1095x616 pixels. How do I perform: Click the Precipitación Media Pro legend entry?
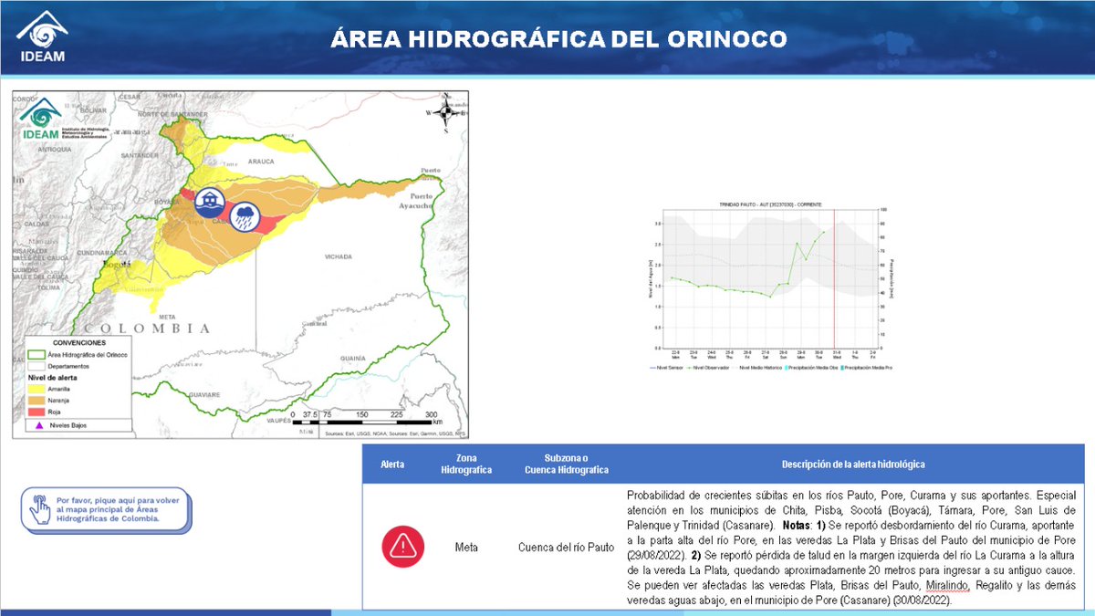pyautogui.click(x=866, y=368)
